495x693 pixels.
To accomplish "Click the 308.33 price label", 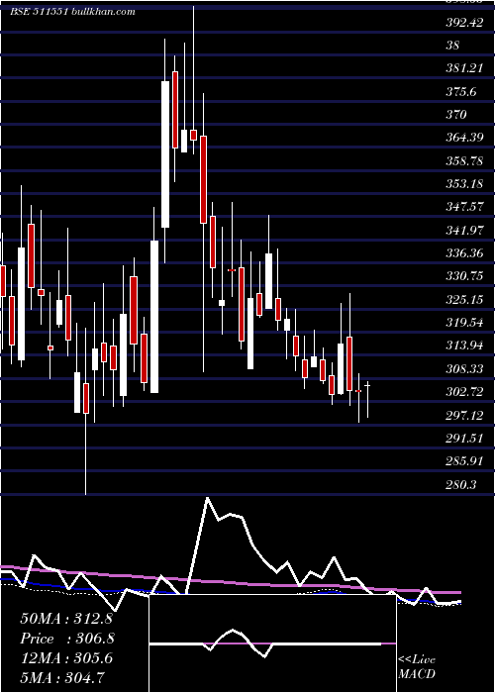I will (464, 368).
